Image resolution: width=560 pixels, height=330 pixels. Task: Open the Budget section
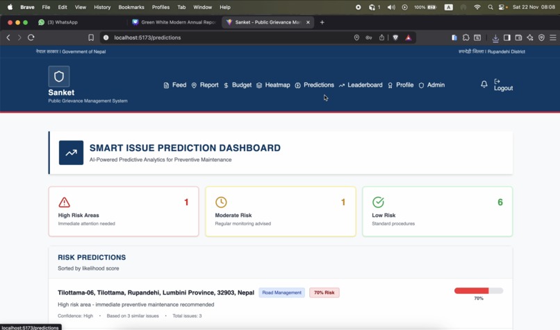[238, 85]
